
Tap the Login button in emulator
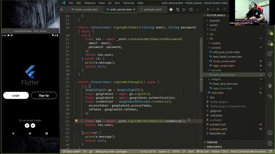(x=16, y=95)
